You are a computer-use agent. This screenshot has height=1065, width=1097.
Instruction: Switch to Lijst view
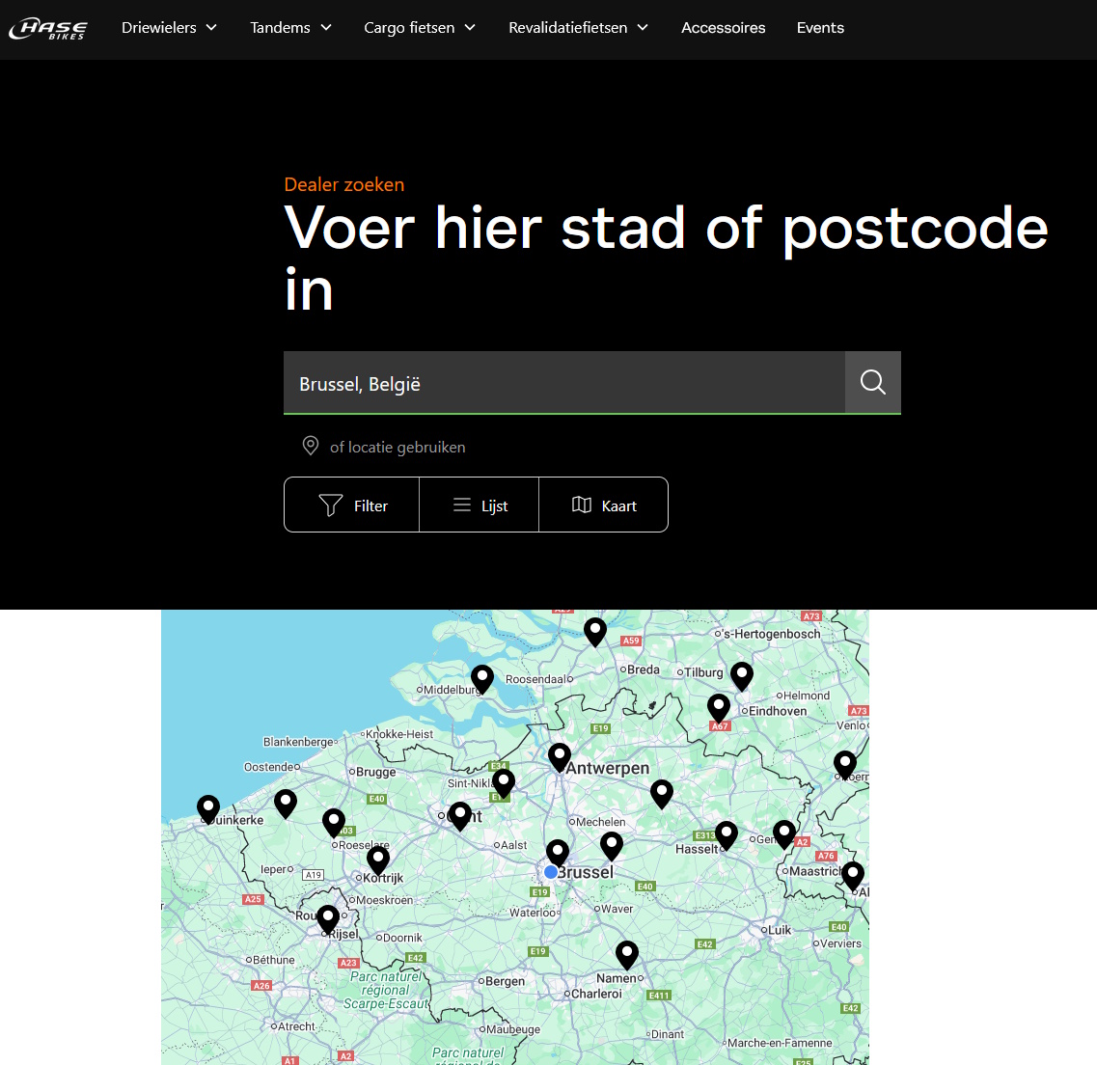click(x=480, y=505)
